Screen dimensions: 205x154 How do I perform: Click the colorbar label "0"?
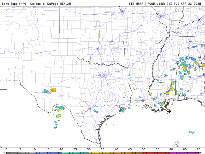pyautogui.click(x=6, y=149)
